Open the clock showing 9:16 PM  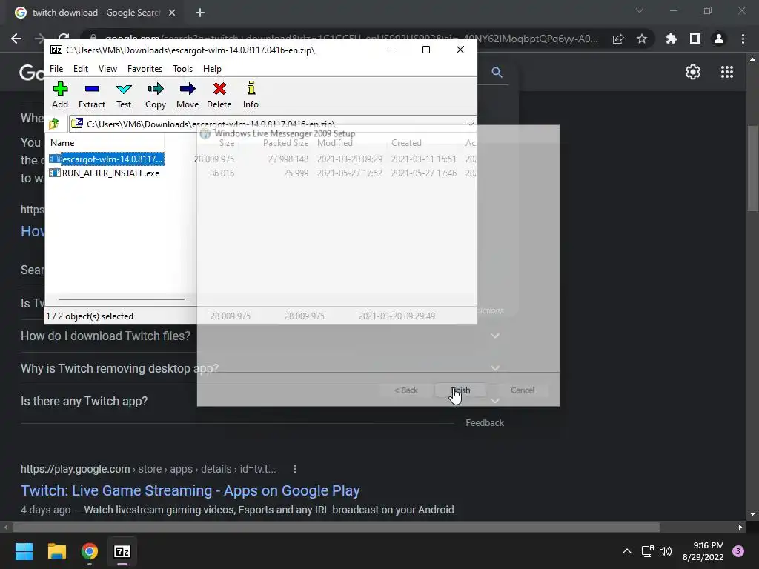pyautogui.click(x=703, y=551)
